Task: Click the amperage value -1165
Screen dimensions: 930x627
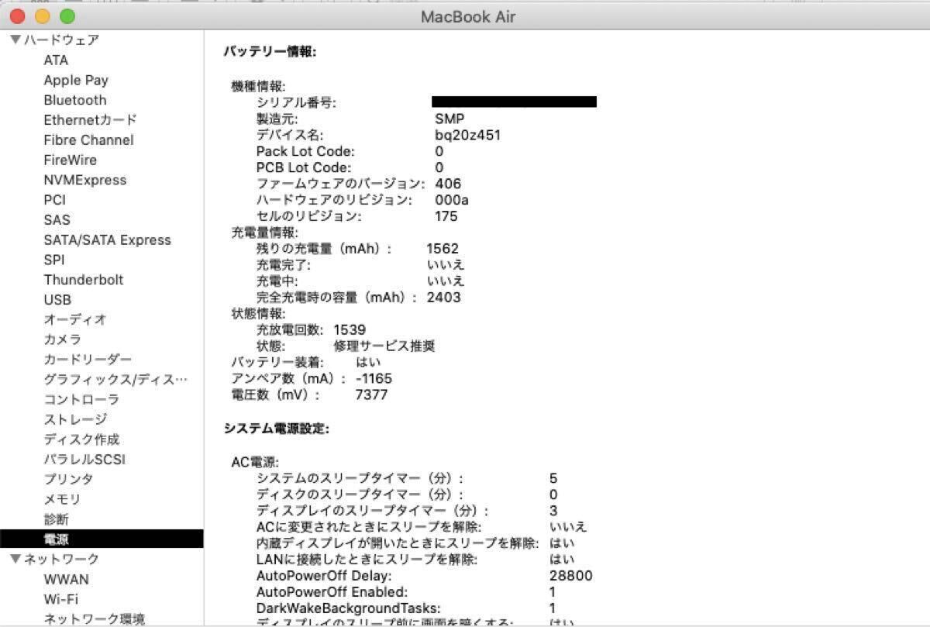Action: [374, 378]
